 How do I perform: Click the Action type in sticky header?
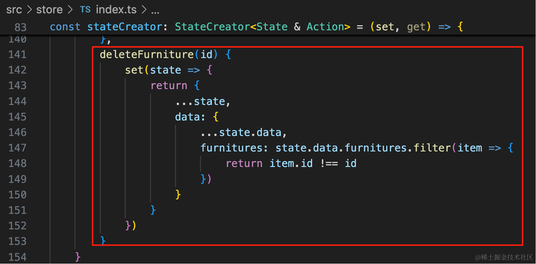click(326, 27)
